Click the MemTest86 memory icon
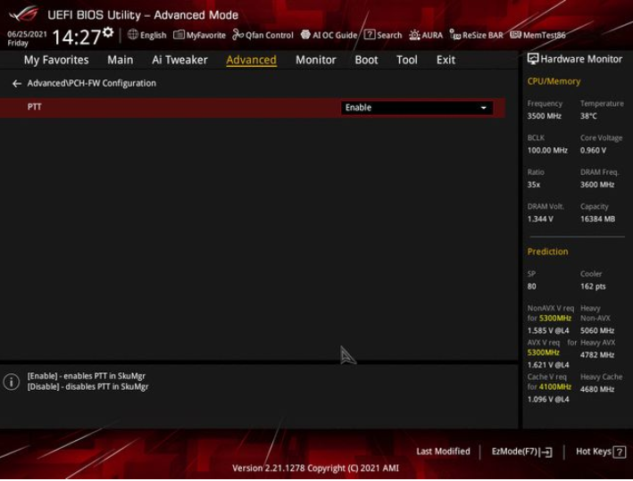This screenshot has width=633, height=481. pyautogui.click(x=515, y=34)
